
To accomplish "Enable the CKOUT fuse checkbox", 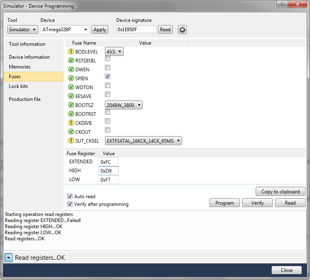I will (107, 130).
